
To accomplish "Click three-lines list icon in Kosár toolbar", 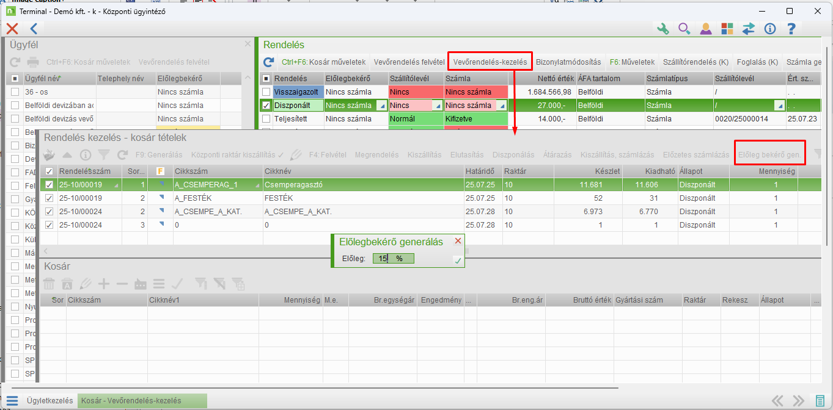I will [159, 284].
